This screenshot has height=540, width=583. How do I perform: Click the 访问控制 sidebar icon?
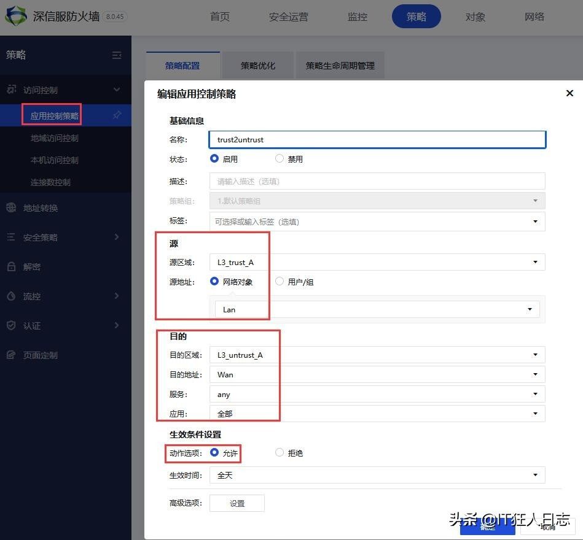[12, 89]
